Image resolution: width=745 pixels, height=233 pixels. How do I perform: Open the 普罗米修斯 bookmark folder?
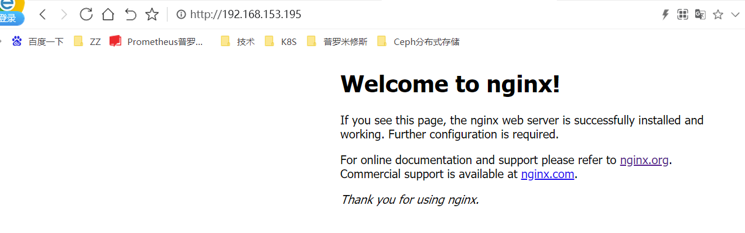[x=337, y=41]
